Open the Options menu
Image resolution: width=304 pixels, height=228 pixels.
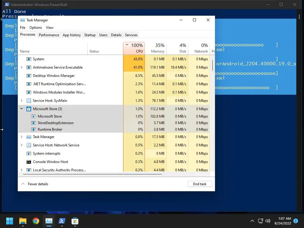coord(36,28)
